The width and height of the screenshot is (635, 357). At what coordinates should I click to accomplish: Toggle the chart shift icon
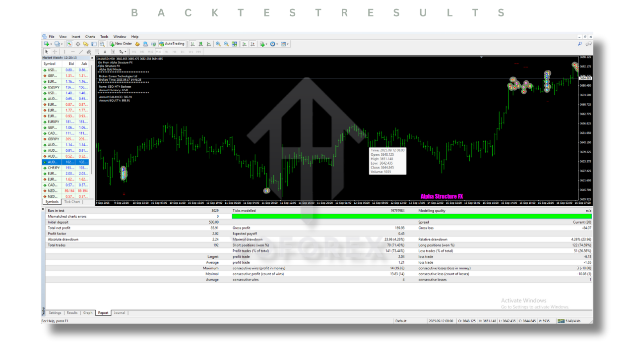(x=252, y=44)
